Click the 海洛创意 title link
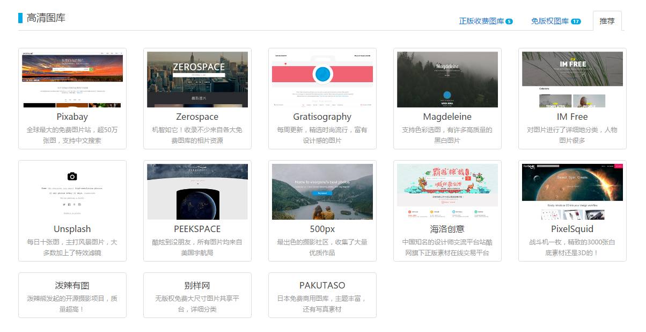 click(447, 229)
